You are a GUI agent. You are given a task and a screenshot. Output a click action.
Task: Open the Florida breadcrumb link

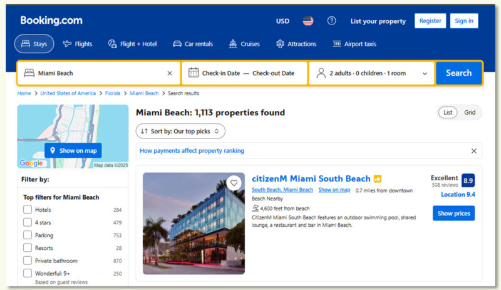pos(113,93)
